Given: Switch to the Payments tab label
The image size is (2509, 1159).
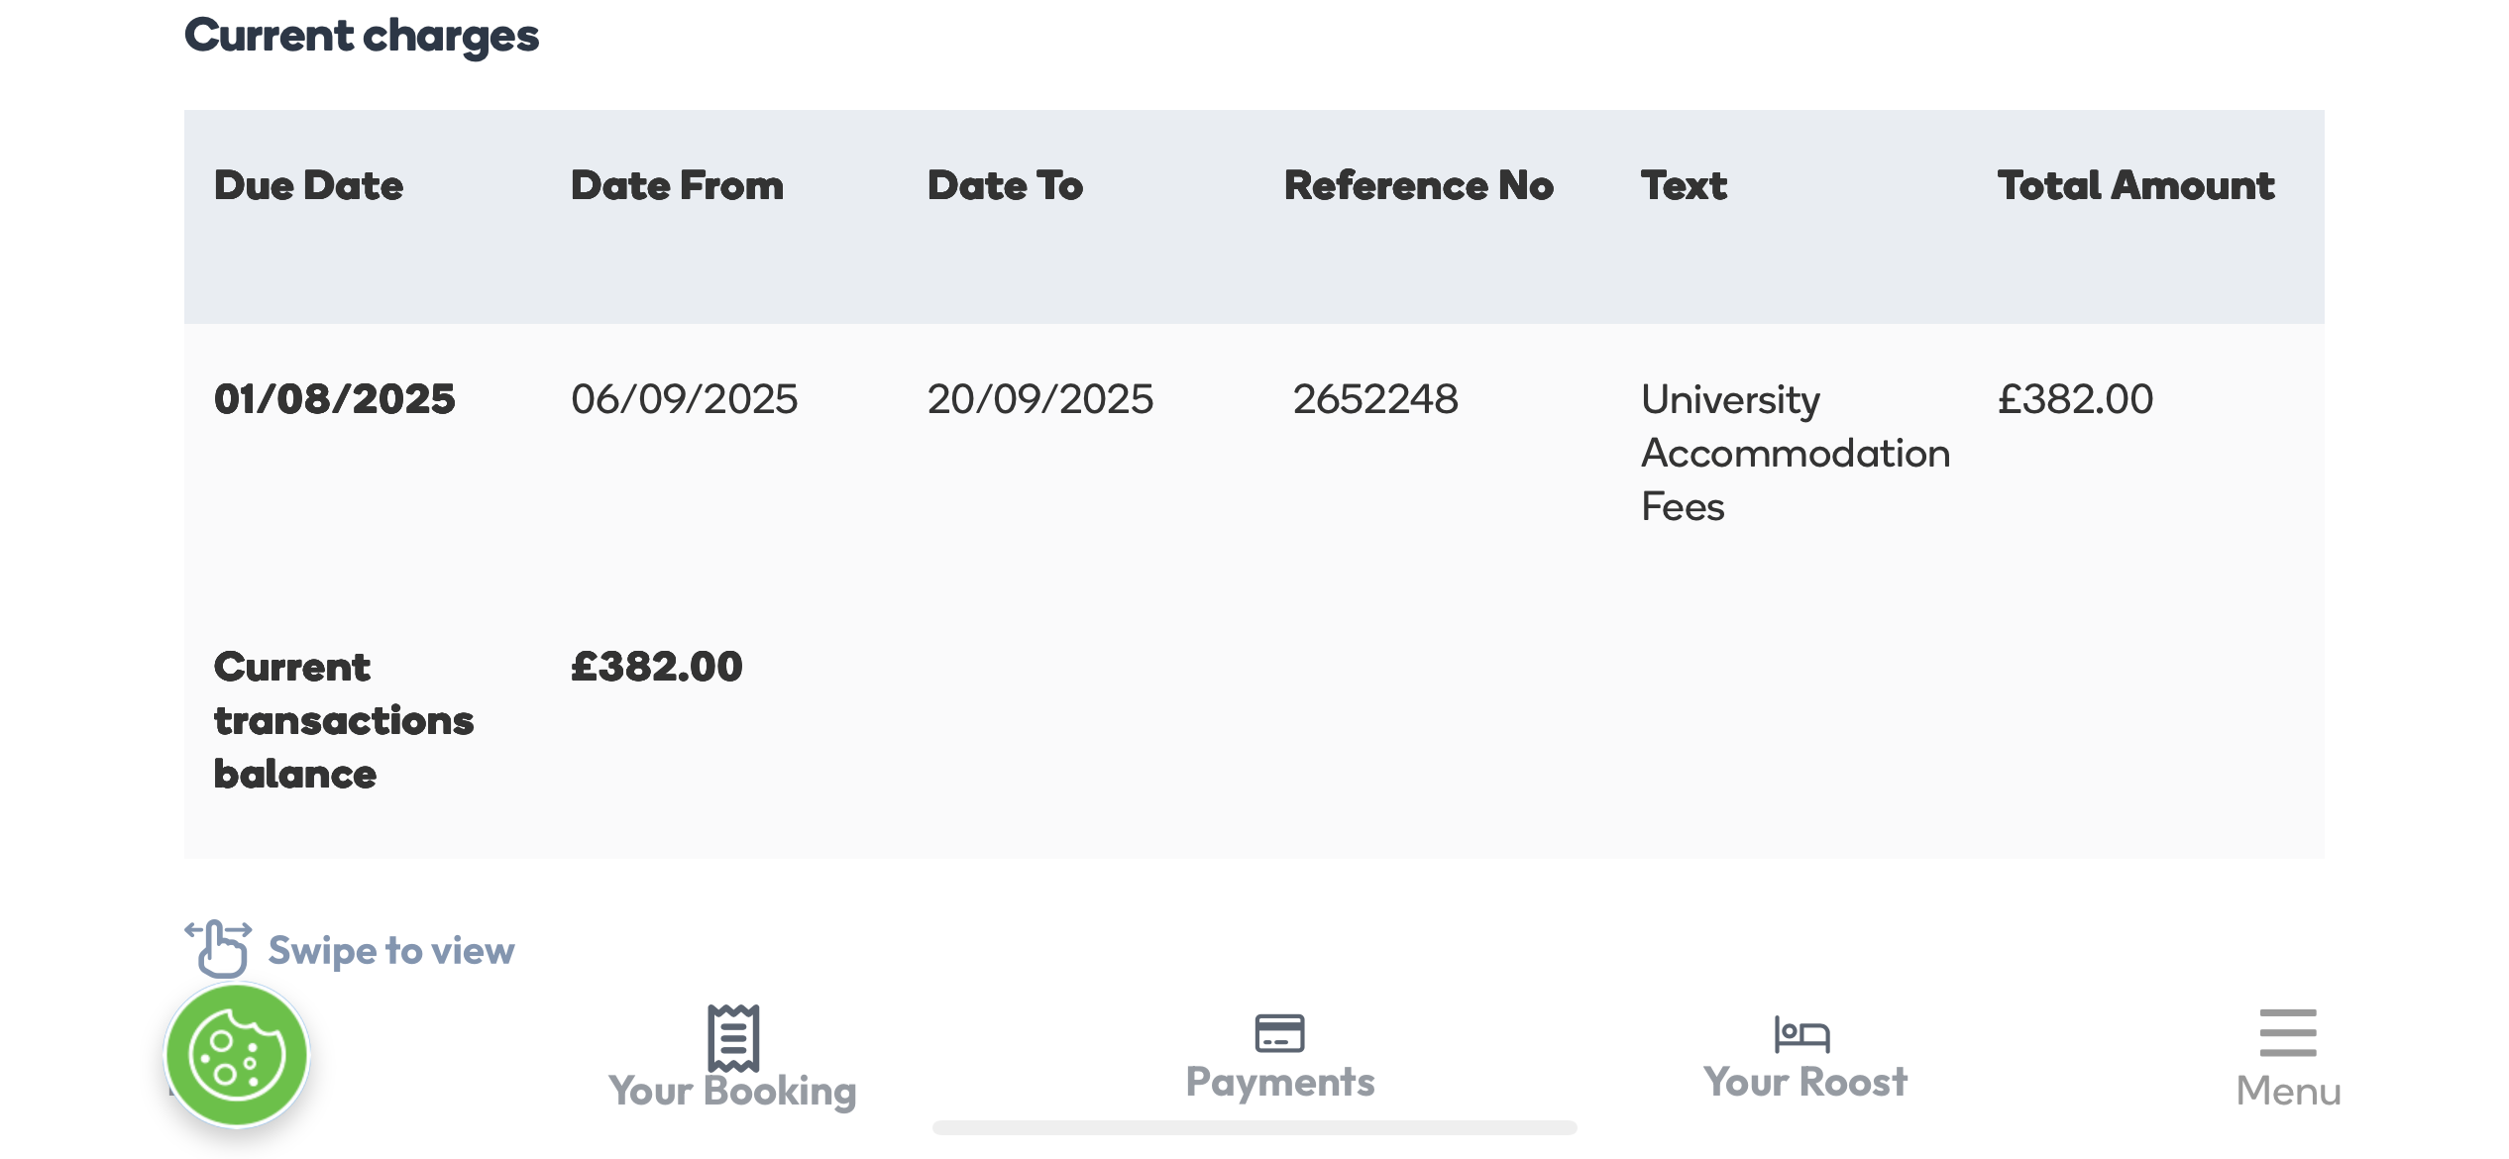Looking at the screenshot, I should 1280,1082.
